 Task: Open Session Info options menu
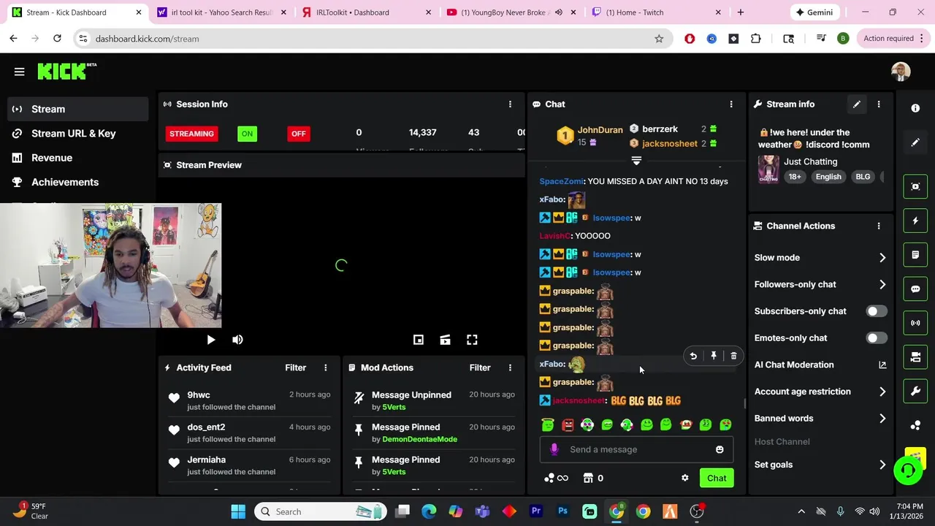[510, 104]
